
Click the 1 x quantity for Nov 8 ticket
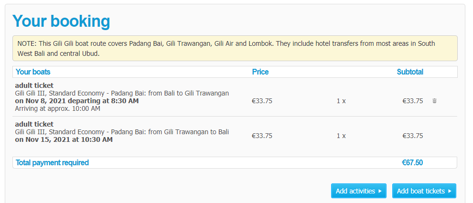[x=341, y=101]
